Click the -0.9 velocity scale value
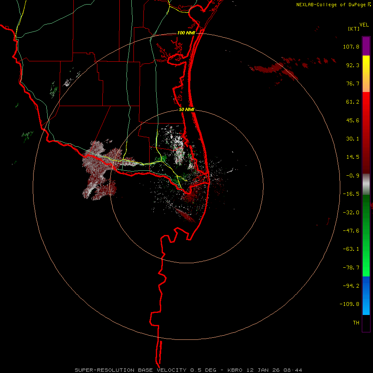This screenshot has width=373, height=373. tap(353, 176)
